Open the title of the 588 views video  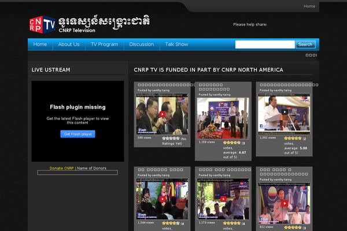166,85
